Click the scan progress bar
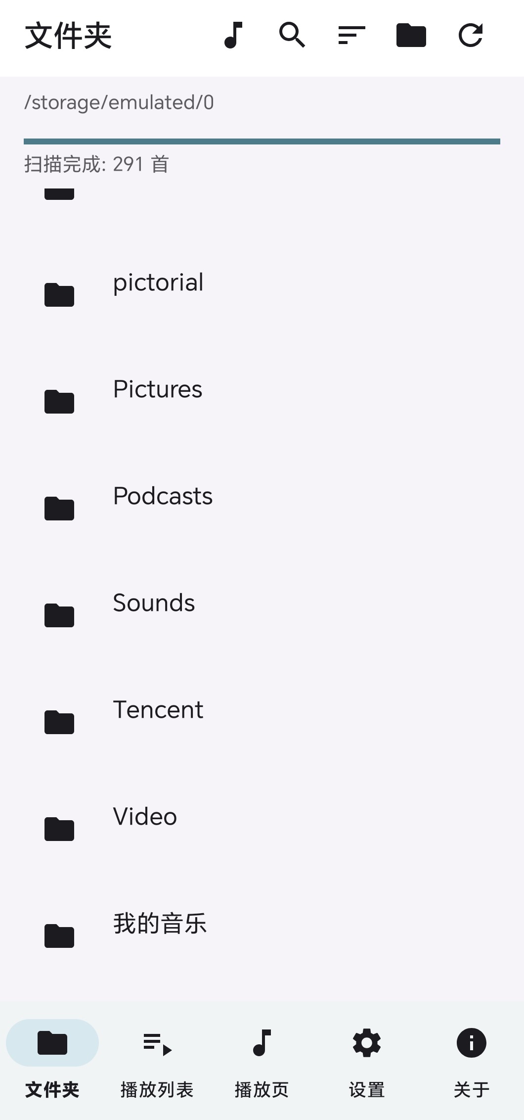 click(262, 141)
